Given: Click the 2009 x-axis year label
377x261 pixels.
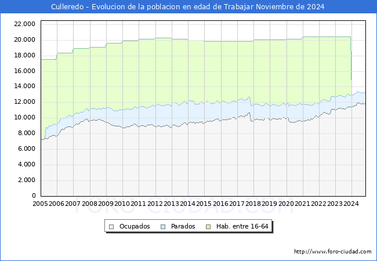Looking at the screenshot, I should tap(106, 204).
